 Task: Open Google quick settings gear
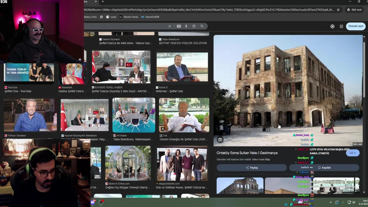tap(332, 26)
